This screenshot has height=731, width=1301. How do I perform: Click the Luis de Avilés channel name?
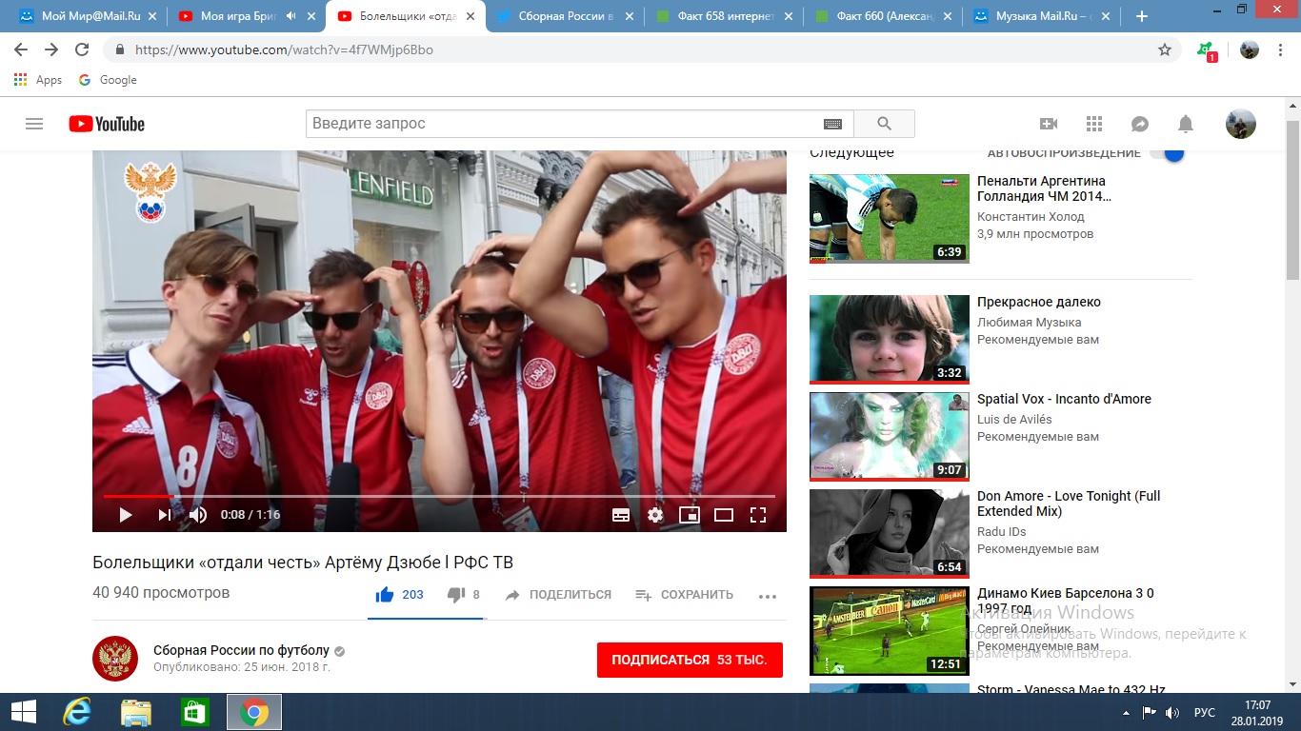(1014, 420)
